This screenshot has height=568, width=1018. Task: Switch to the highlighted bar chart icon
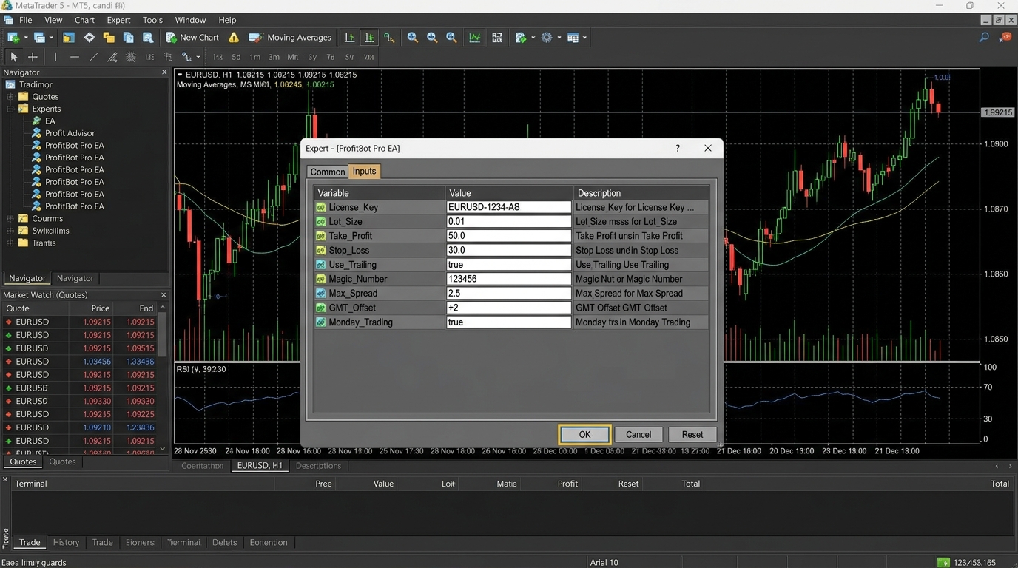click(369, 37)
